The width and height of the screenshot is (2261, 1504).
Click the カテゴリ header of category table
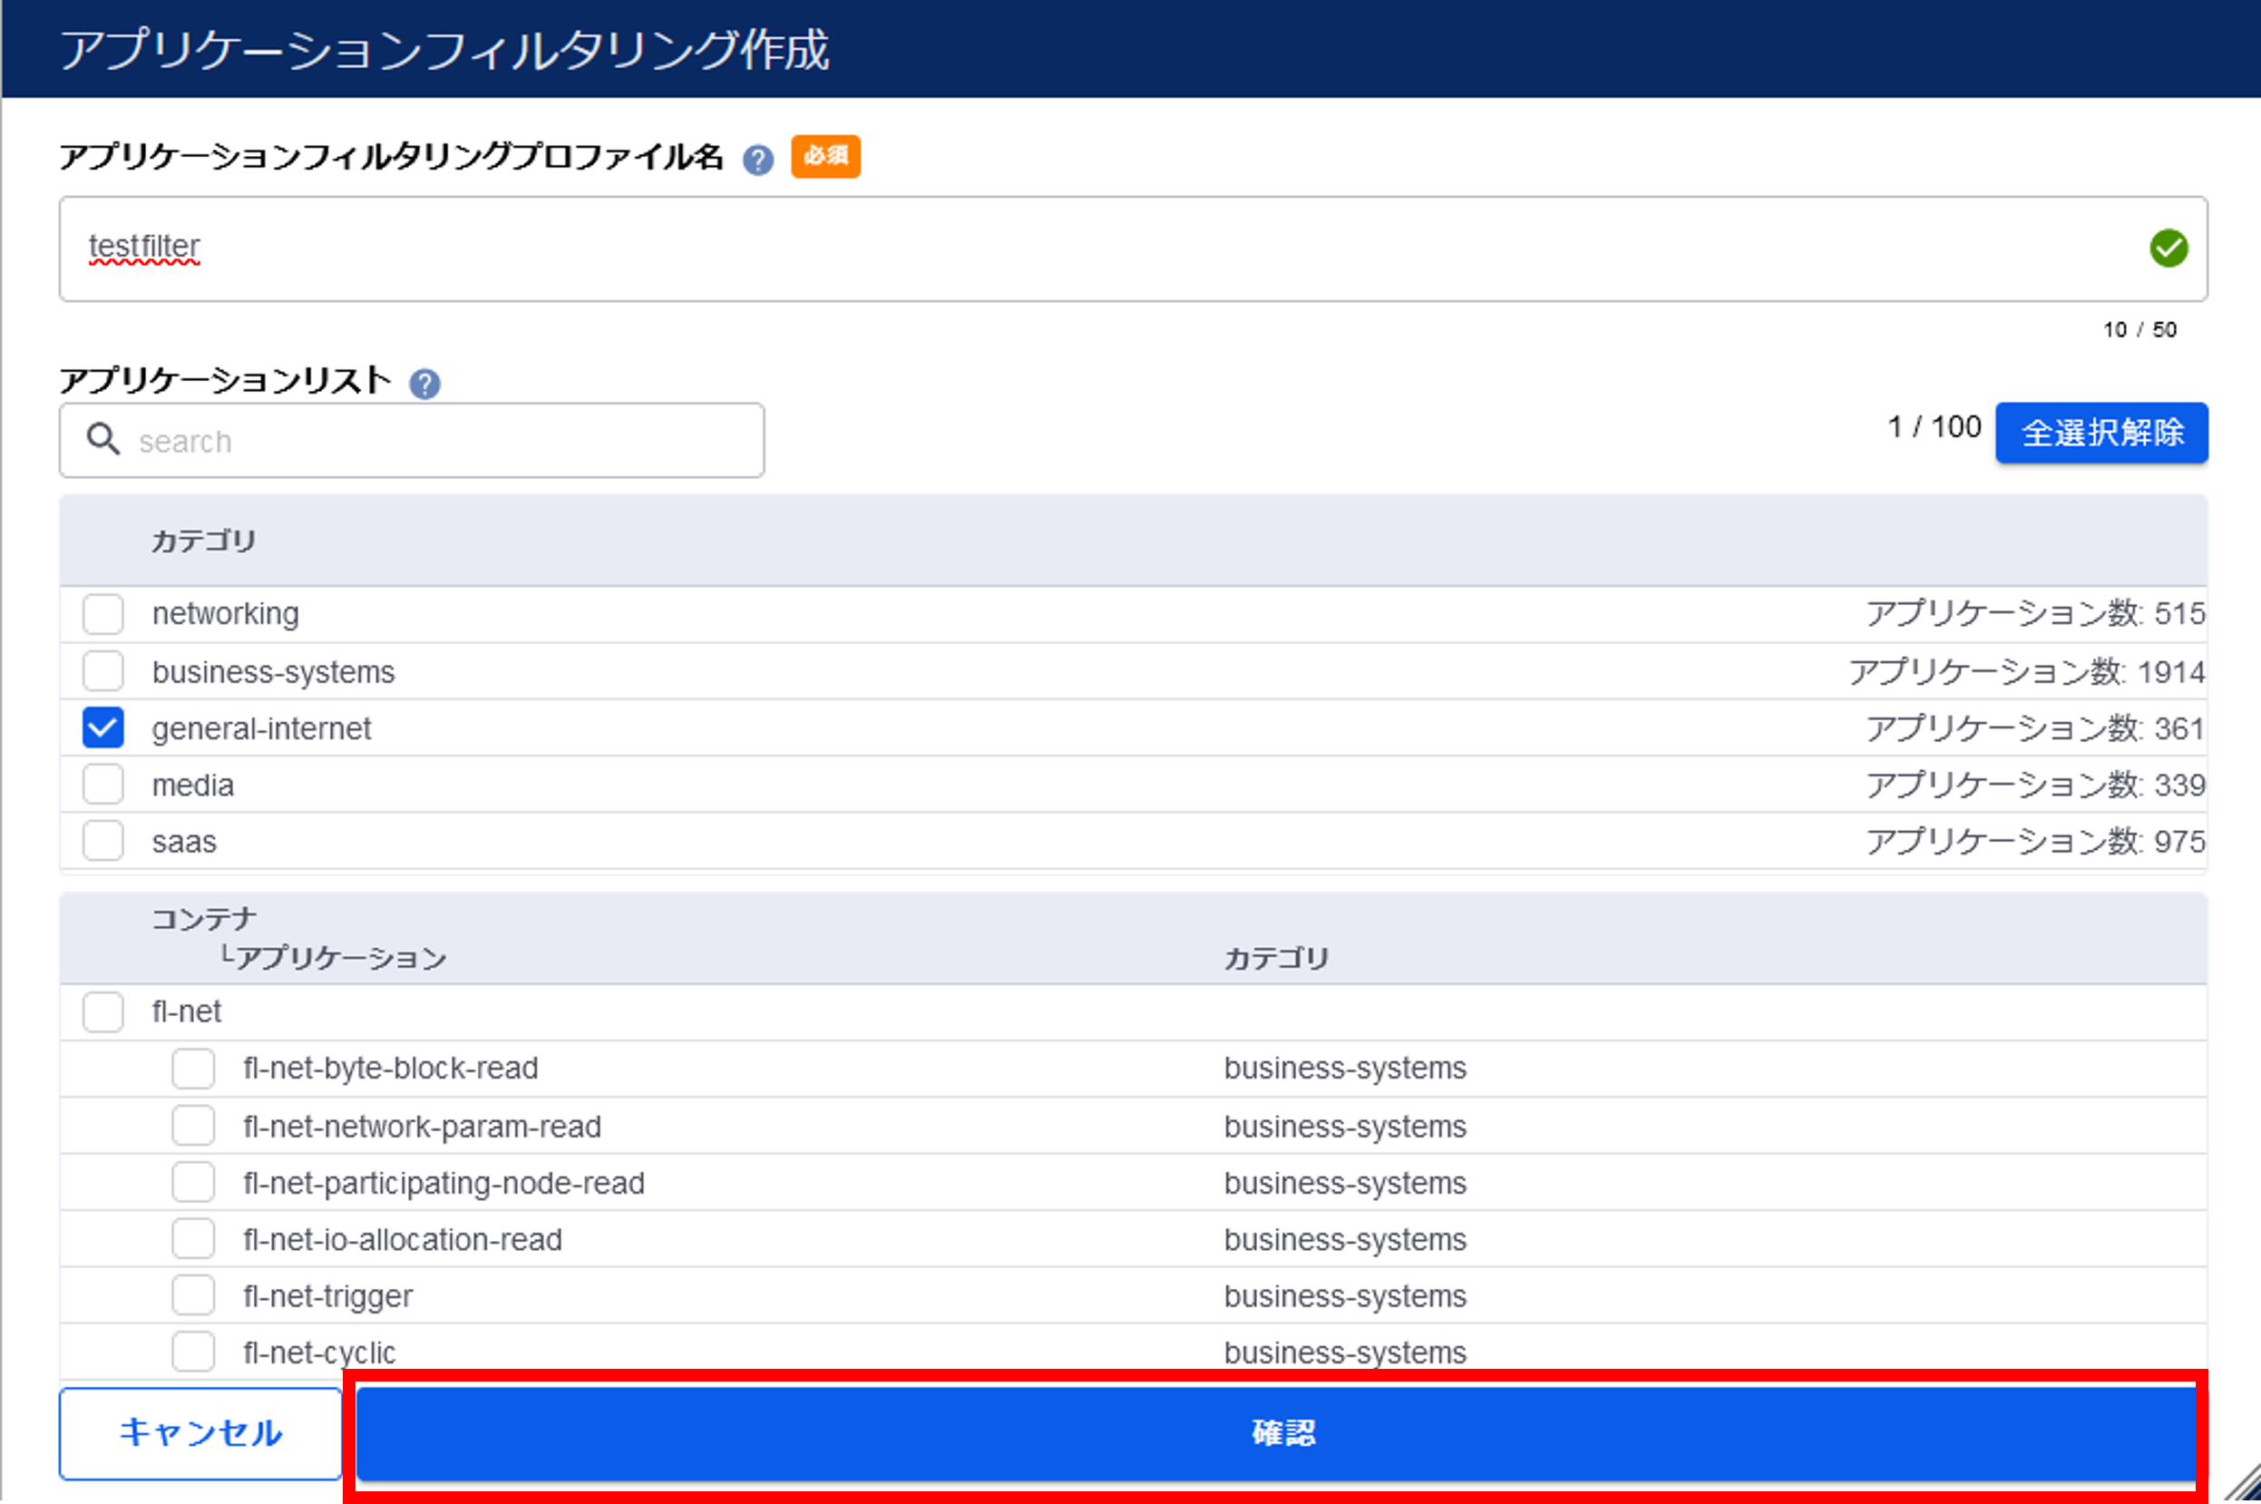point(203,541)
